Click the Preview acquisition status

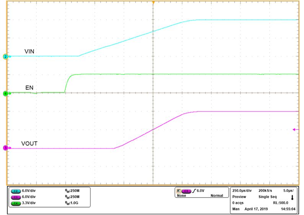(239, 197)
